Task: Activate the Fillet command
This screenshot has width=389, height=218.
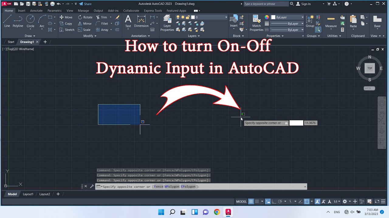Action: 102,24
